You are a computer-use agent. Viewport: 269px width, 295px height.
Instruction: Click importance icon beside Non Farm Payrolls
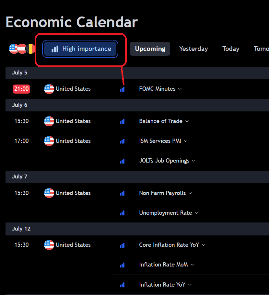coord(122,193)
